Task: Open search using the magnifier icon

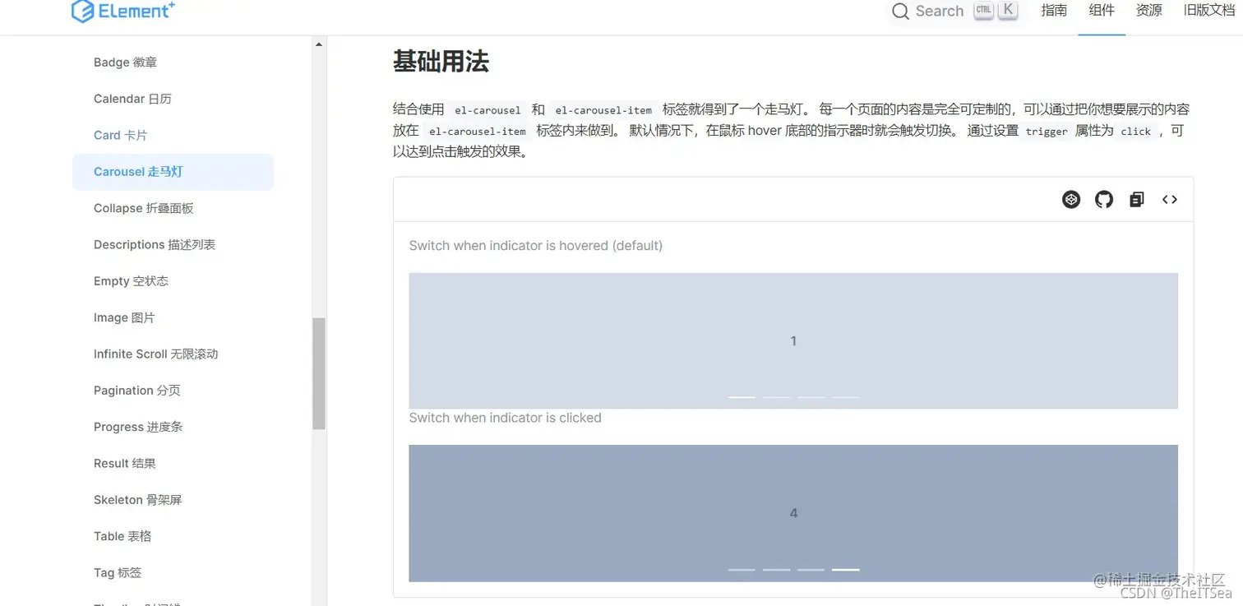Action: (899, 12)
